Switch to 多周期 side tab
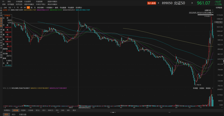 coord(1,55)
